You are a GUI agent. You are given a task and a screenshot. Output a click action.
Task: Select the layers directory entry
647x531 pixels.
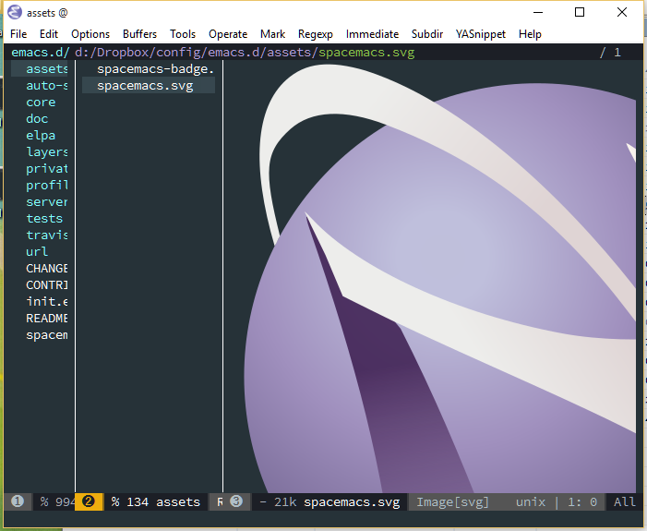47,152
